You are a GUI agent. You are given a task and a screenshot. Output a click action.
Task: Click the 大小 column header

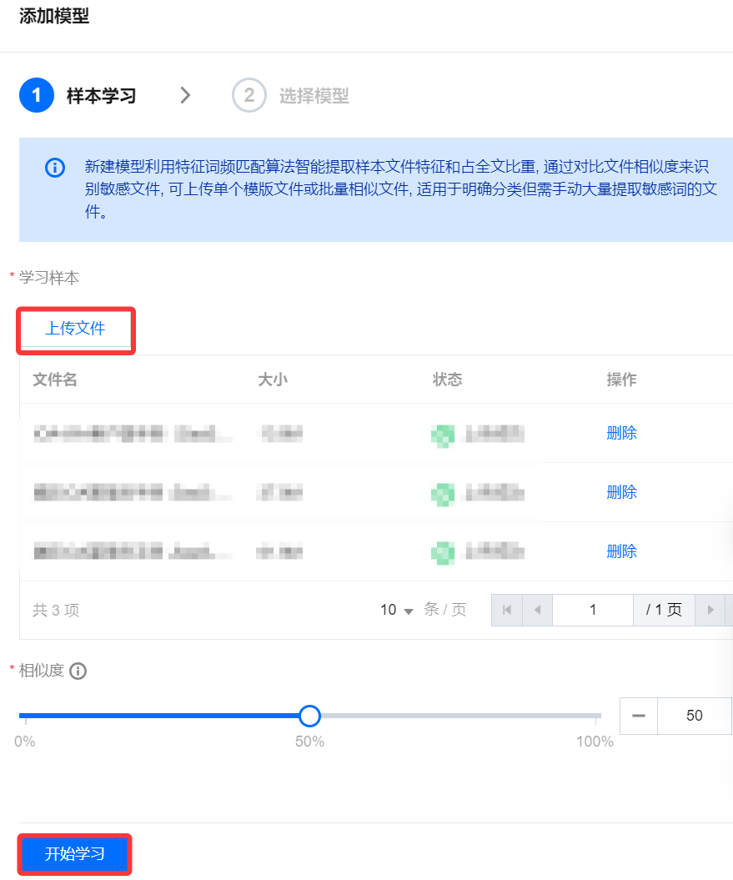[273, 380]
